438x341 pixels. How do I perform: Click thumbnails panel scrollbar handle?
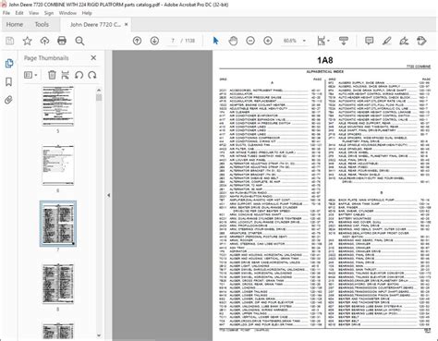tap(99, 97)
